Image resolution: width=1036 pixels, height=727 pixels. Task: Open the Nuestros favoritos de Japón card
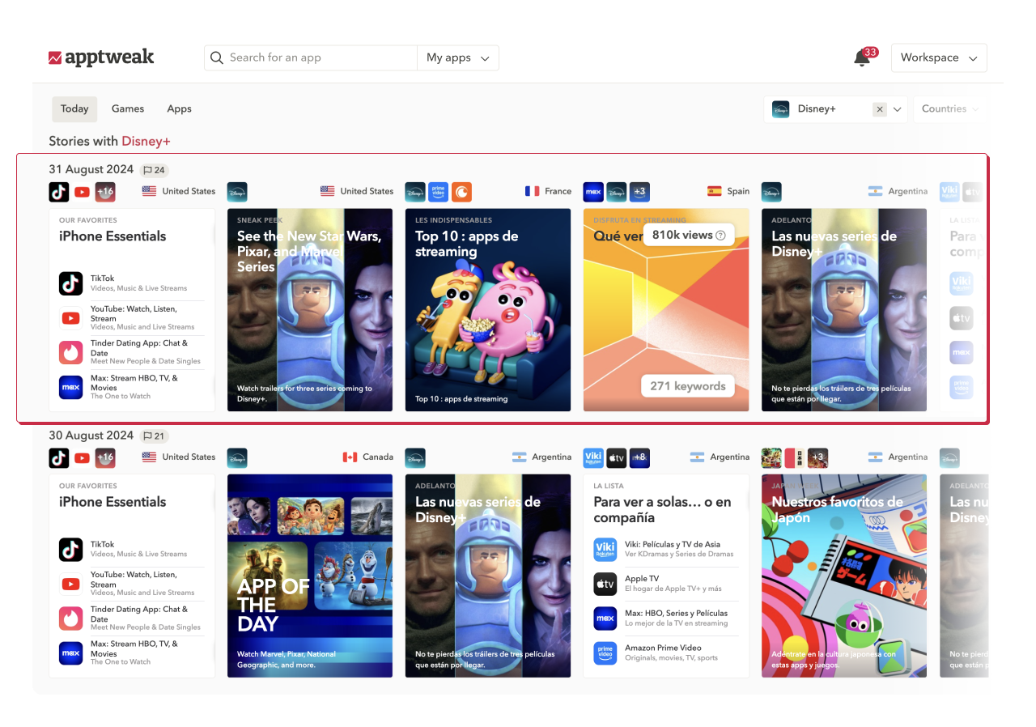tap(844, 576)
